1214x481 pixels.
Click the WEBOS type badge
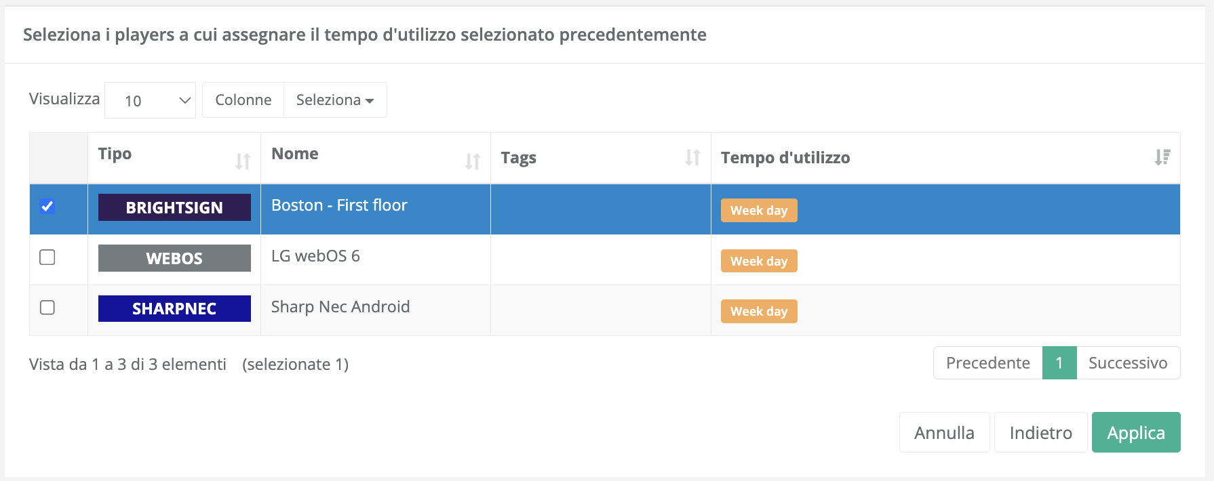point(174,258)
